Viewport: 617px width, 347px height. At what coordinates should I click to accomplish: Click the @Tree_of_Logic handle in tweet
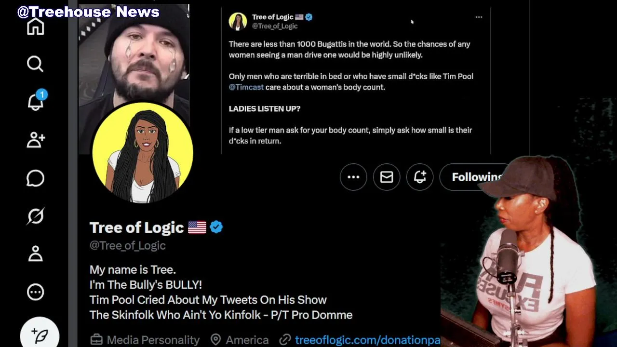[275, 26]
